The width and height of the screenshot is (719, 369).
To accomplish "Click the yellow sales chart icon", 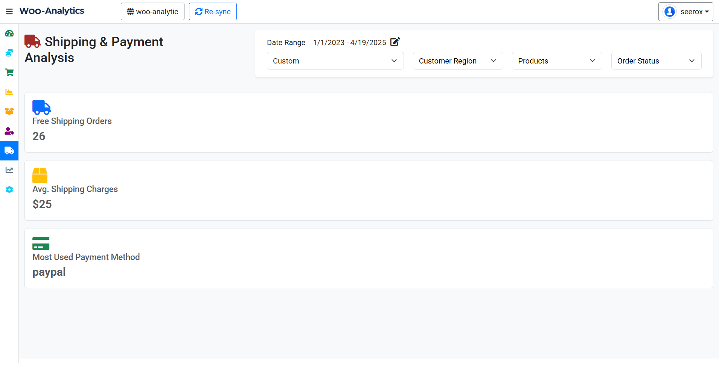I will 9,92.
